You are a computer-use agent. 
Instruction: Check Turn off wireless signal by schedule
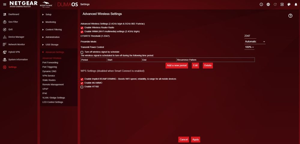point(82,52)
